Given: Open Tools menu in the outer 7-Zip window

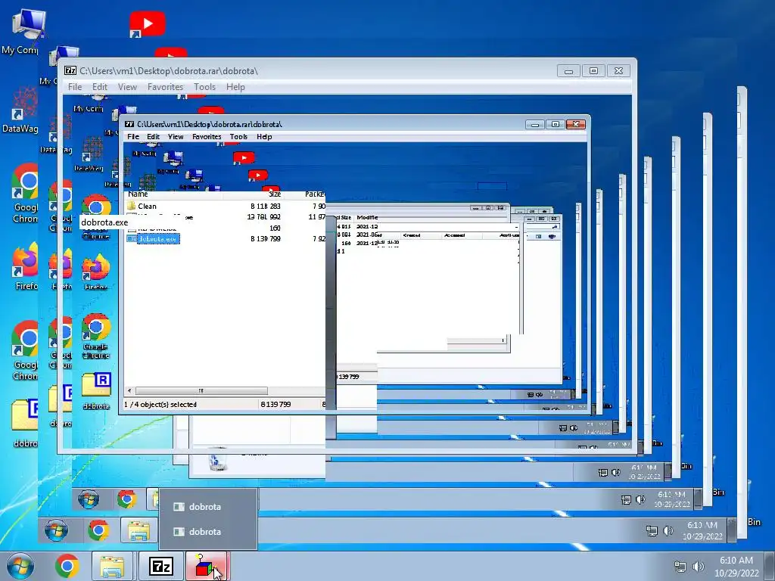Looking at the screenshot, I should point(204,87).
